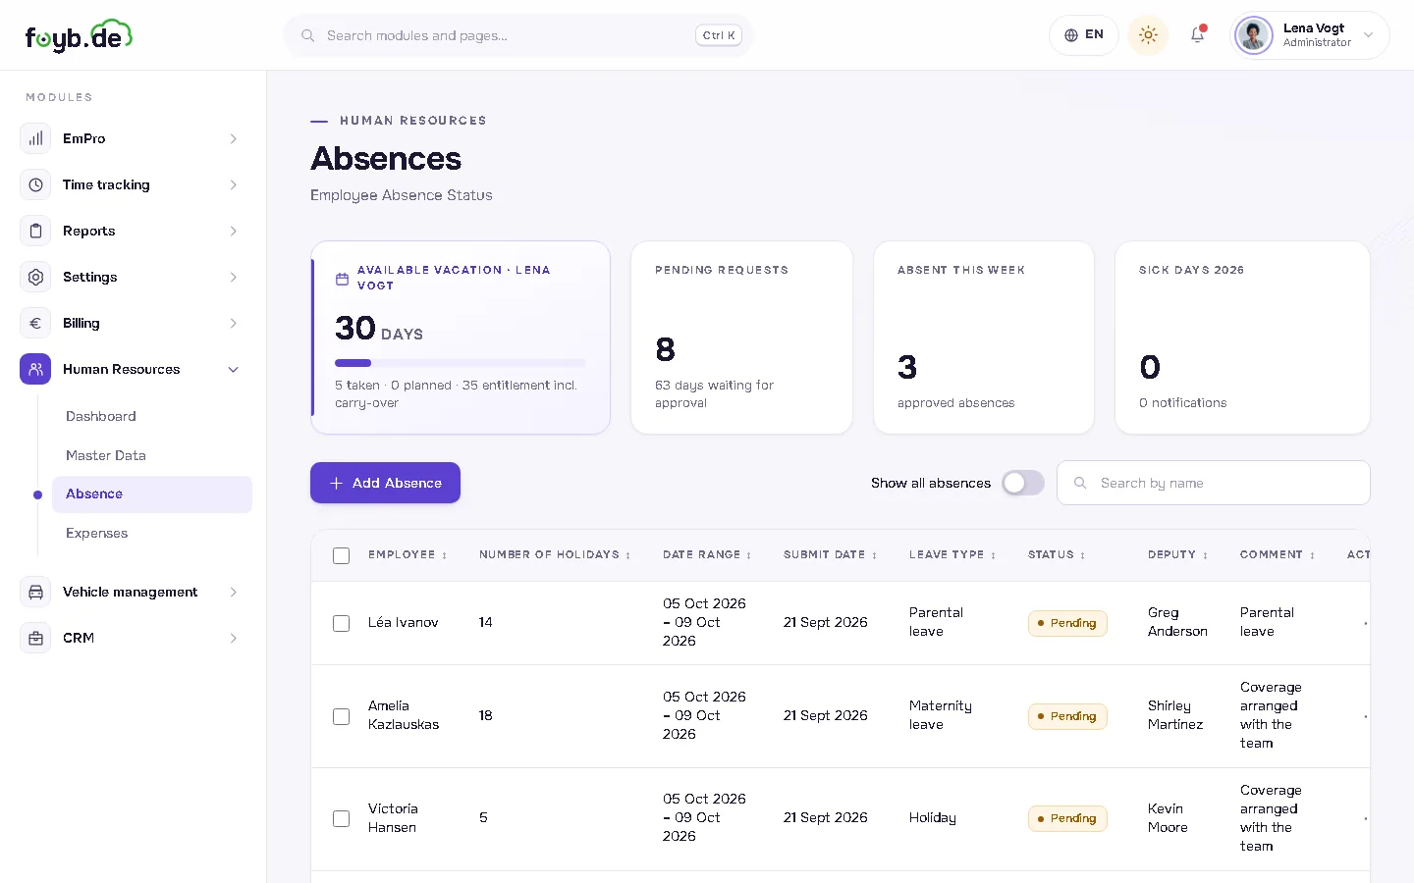This screenshot has height=883, width=1414.
Task: Click the Settings gear icon
Action: click(35, 277)
